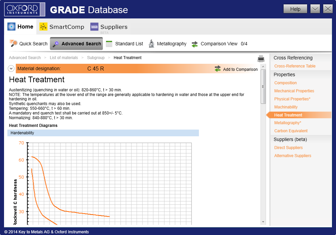Open Carbon Equivalent link
The height and width of the screenshot is (235, 336).
tap(291, 131)
